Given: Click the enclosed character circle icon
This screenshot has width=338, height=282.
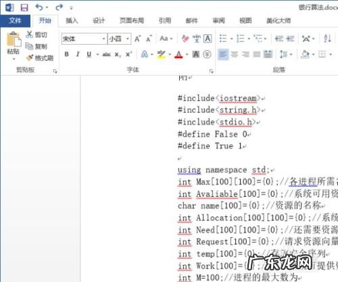Looking at the screenshot, I should tap(207, 54).
